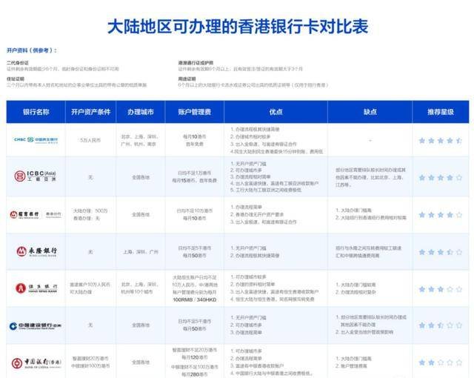This screenshot has height=378, width=474.
Task: Click the 推荐星级 column header
Action: [441, 112]
